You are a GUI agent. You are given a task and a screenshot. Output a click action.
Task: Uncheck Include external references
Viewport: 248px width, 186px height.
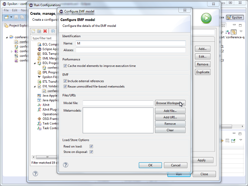click(x=65, y=81)
